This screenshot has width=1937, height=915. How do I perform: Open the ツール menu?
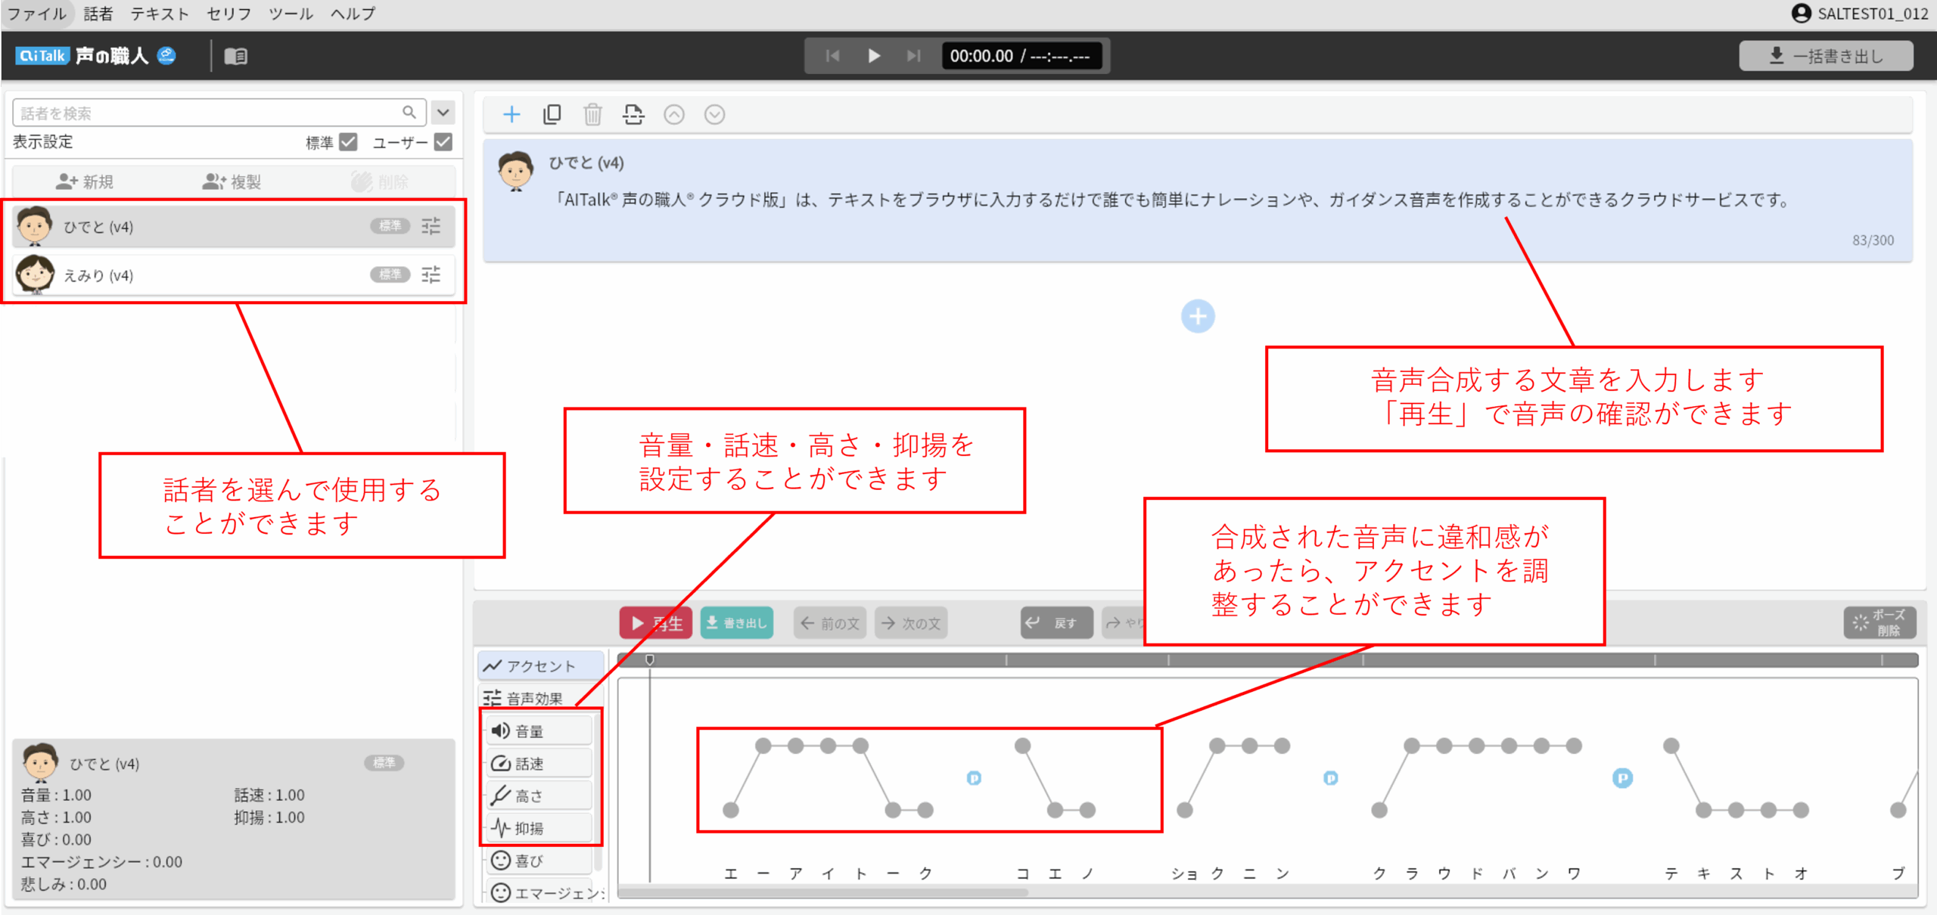[x=291, y=14]
